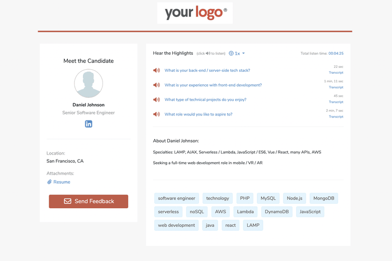Select the 'software engineer' tag
This screenshot has height=261, width=392.
coord(176,198)
